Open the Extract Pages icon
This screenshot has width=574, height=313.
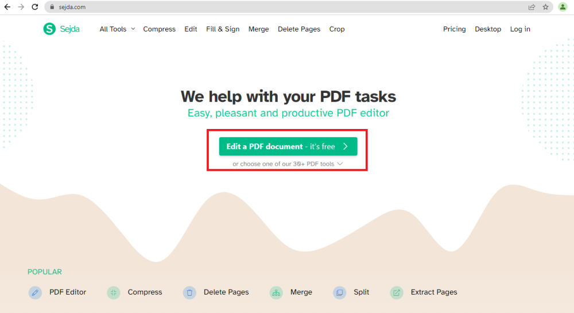pyautogui.click(x=397, y=292)
